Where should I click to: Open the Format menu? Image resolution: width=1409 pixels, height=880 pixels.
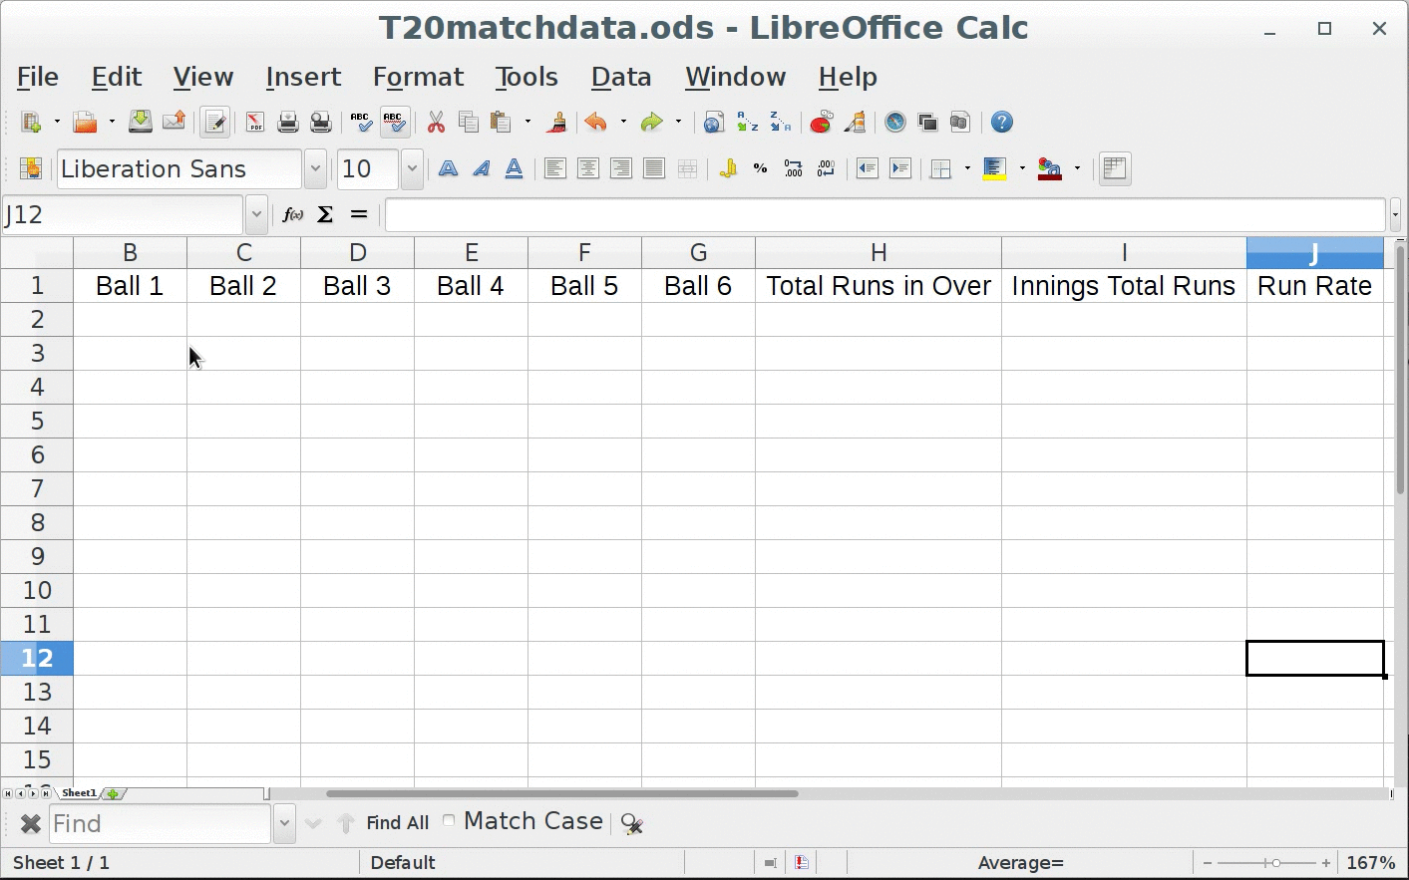click(418, 77)
